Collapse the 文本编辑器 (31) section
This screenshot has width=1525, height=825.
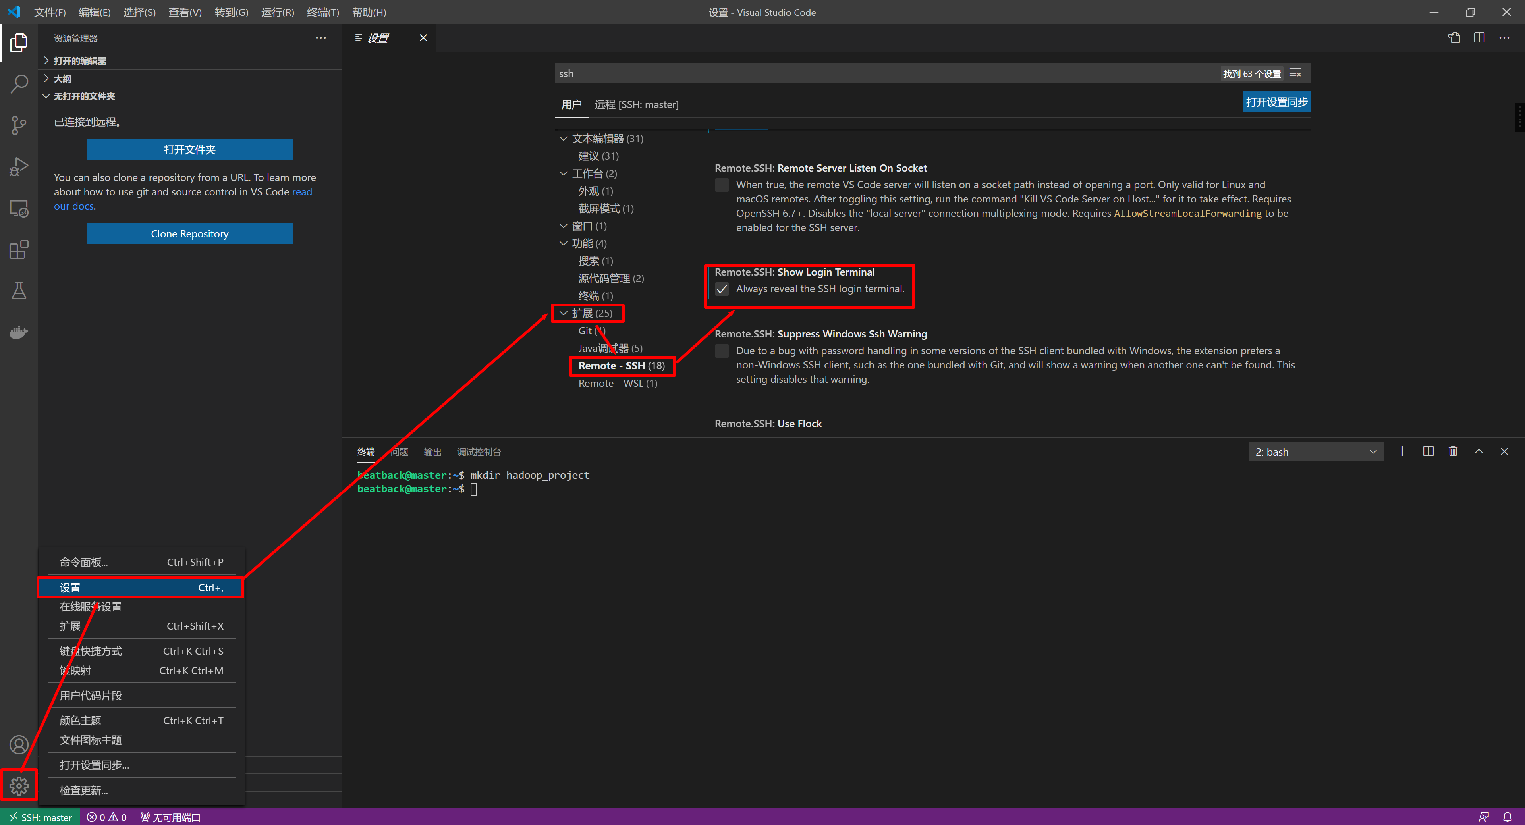tap(563, 138)
